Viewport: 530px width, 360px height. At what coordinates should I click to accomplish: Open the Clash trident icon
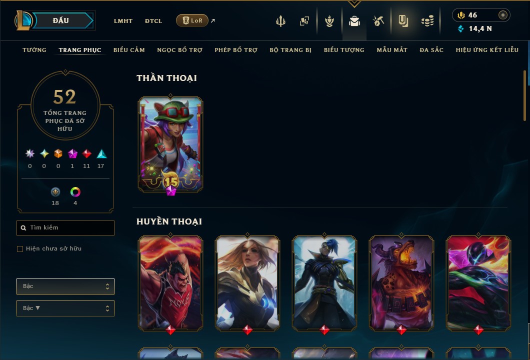[280, 21]
